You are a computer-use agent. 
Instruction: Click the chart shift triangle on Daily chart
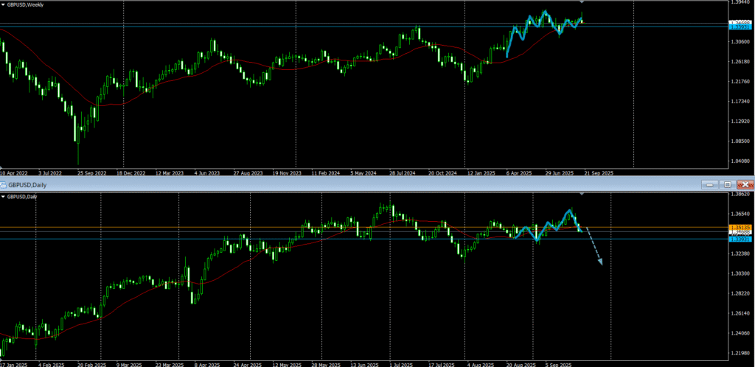tap(582, 195)
